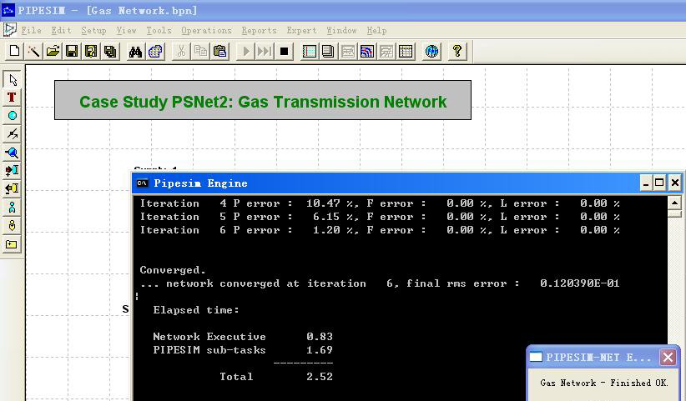Click the globe icon in toolbar
The width and height of the screenshot is (686, 401).
tap(431, 52)
